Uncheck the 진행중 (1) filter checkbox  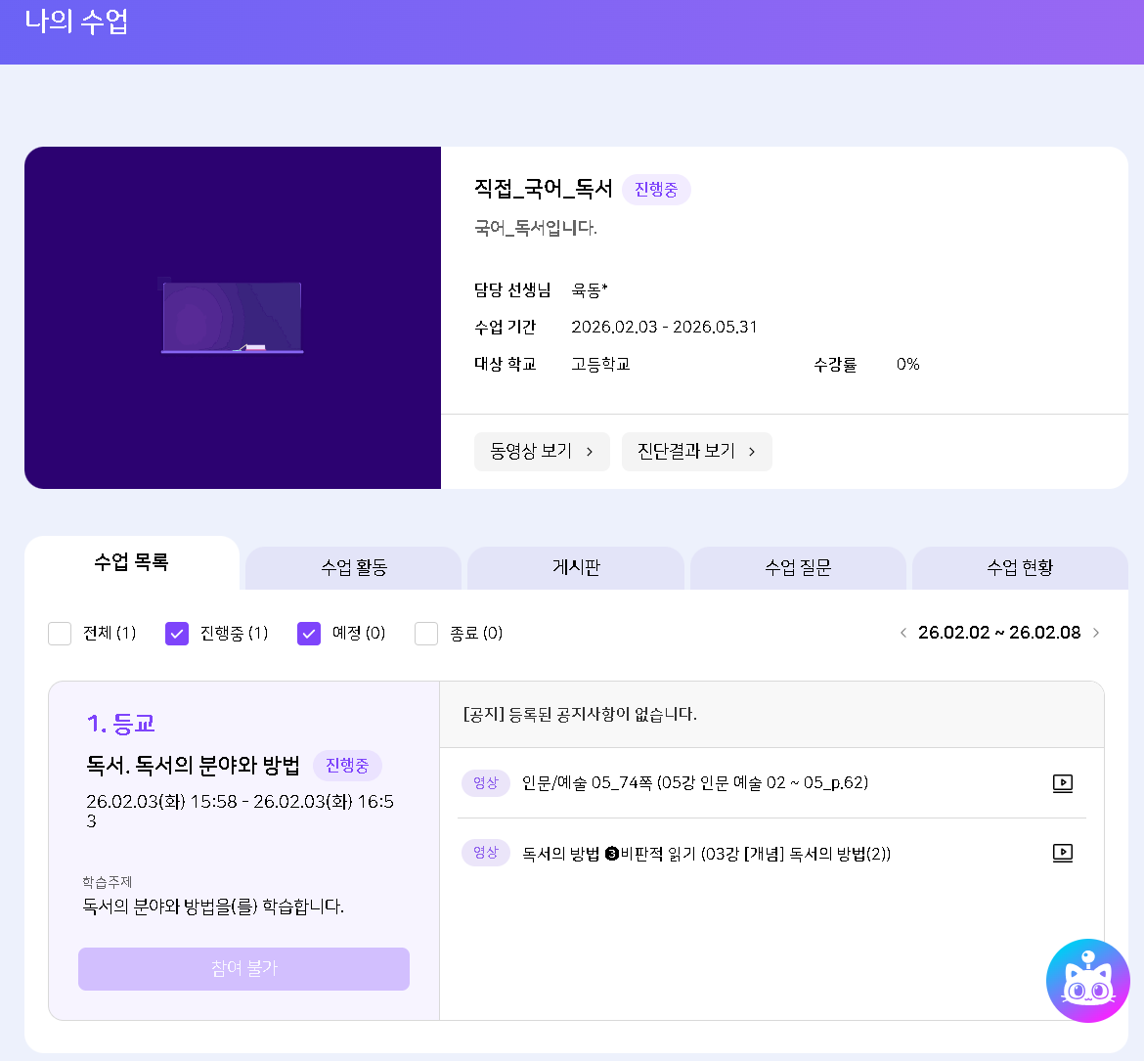pyautogui.click(x=177, y=634)
